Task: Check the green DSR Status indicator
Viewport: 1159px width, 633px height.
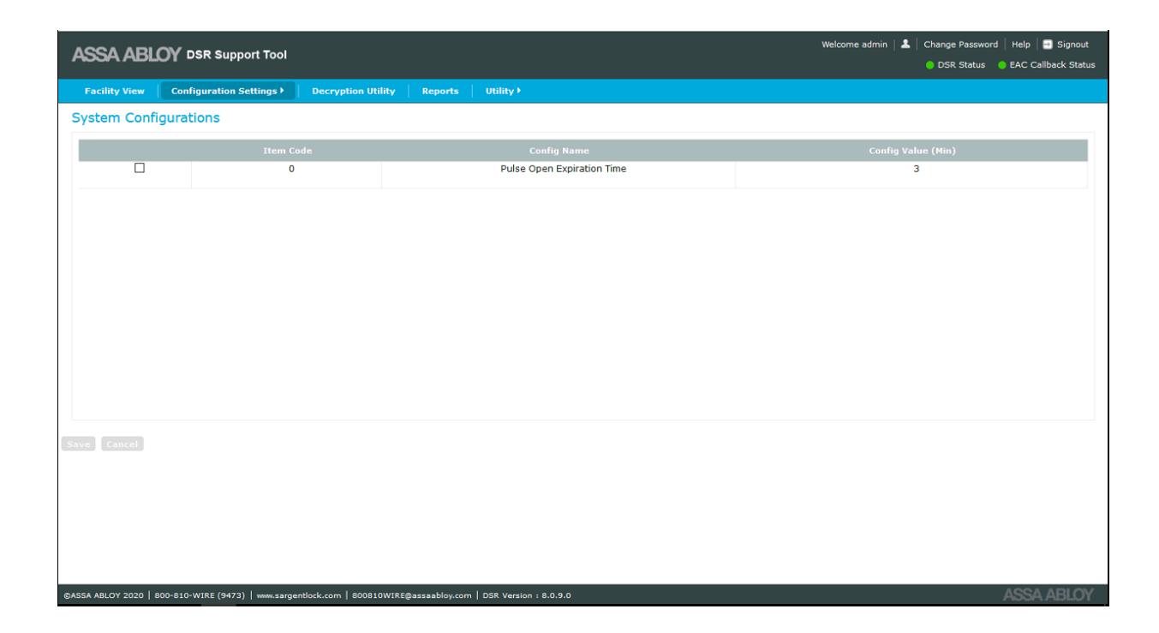Action: point(929,65)
